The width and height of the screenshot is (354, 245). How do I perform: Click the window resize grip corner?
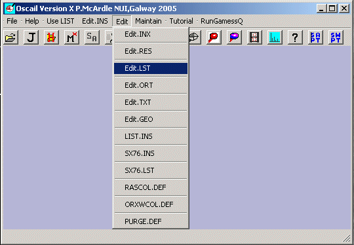tap(346, 238)
